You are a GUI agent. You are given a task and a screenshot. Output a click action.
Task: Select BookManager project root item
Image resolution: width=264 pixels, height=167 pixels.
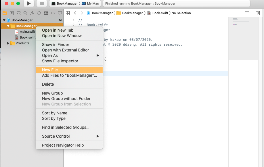[20, 20]
